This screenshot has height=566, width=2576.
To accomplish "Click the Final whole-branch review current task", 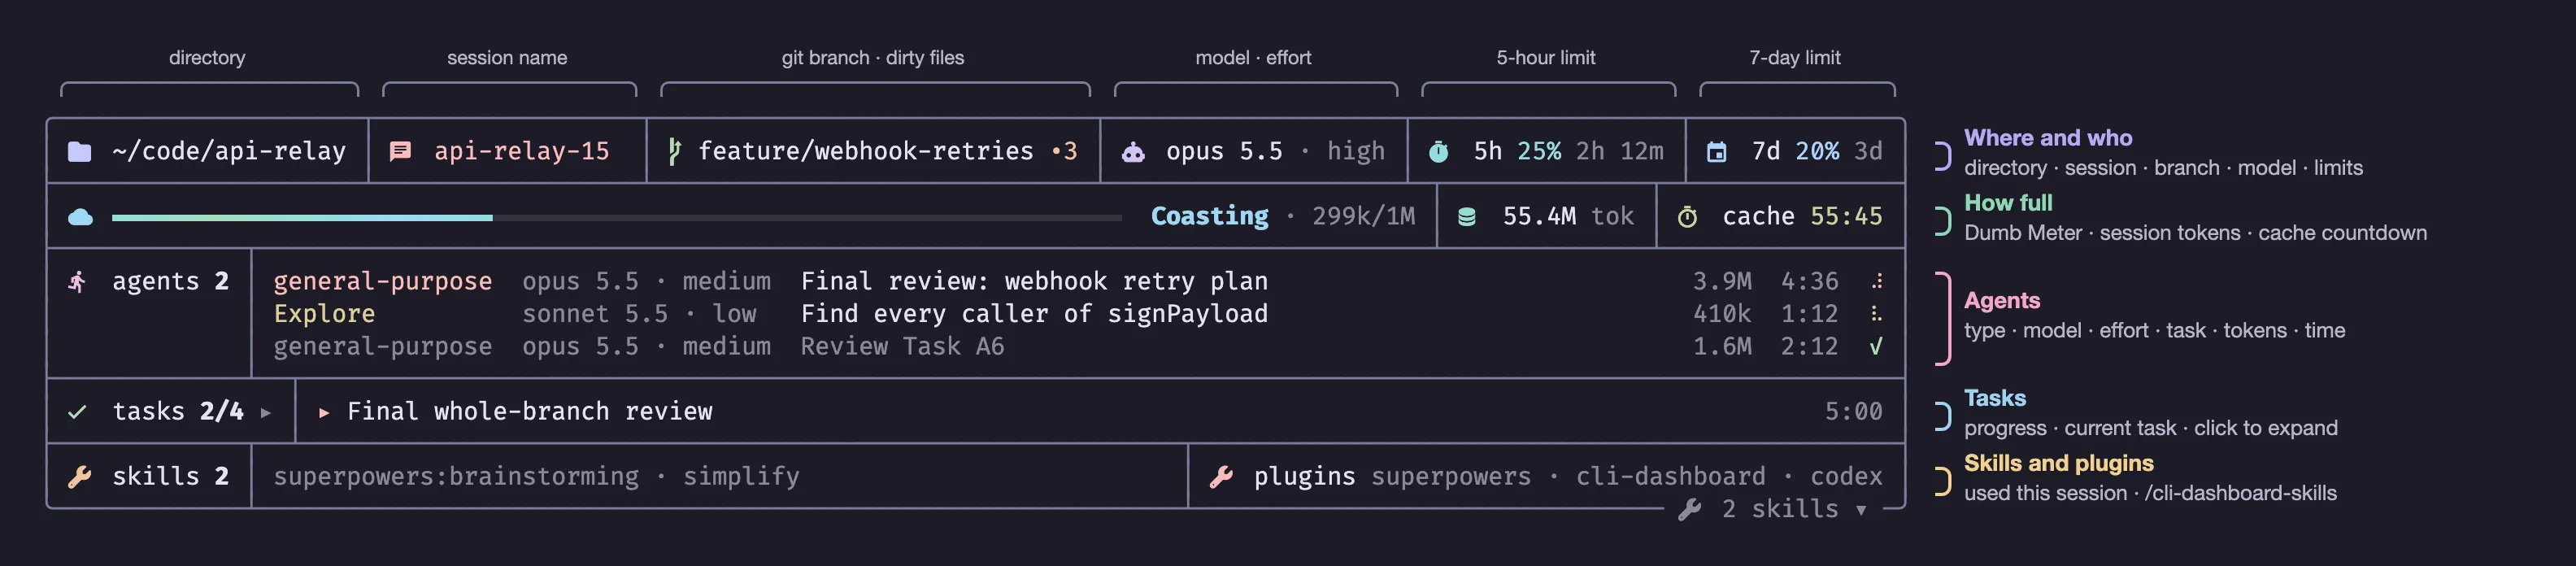I will coord(529,411).
